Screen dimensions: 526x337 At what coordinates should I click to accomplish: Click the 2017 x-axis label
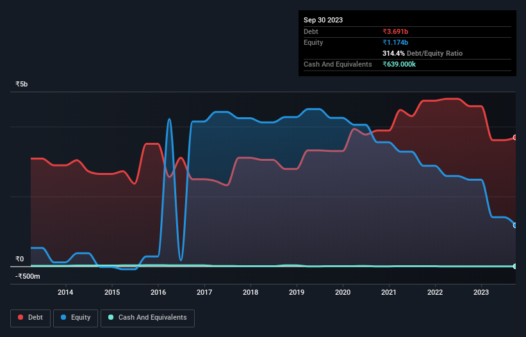[204, 292]
